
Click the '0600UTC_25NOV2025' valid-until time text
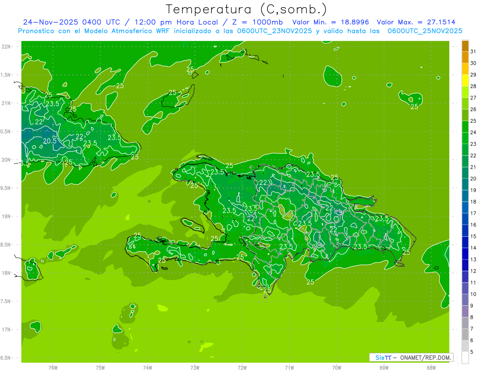tap(425, 31)
